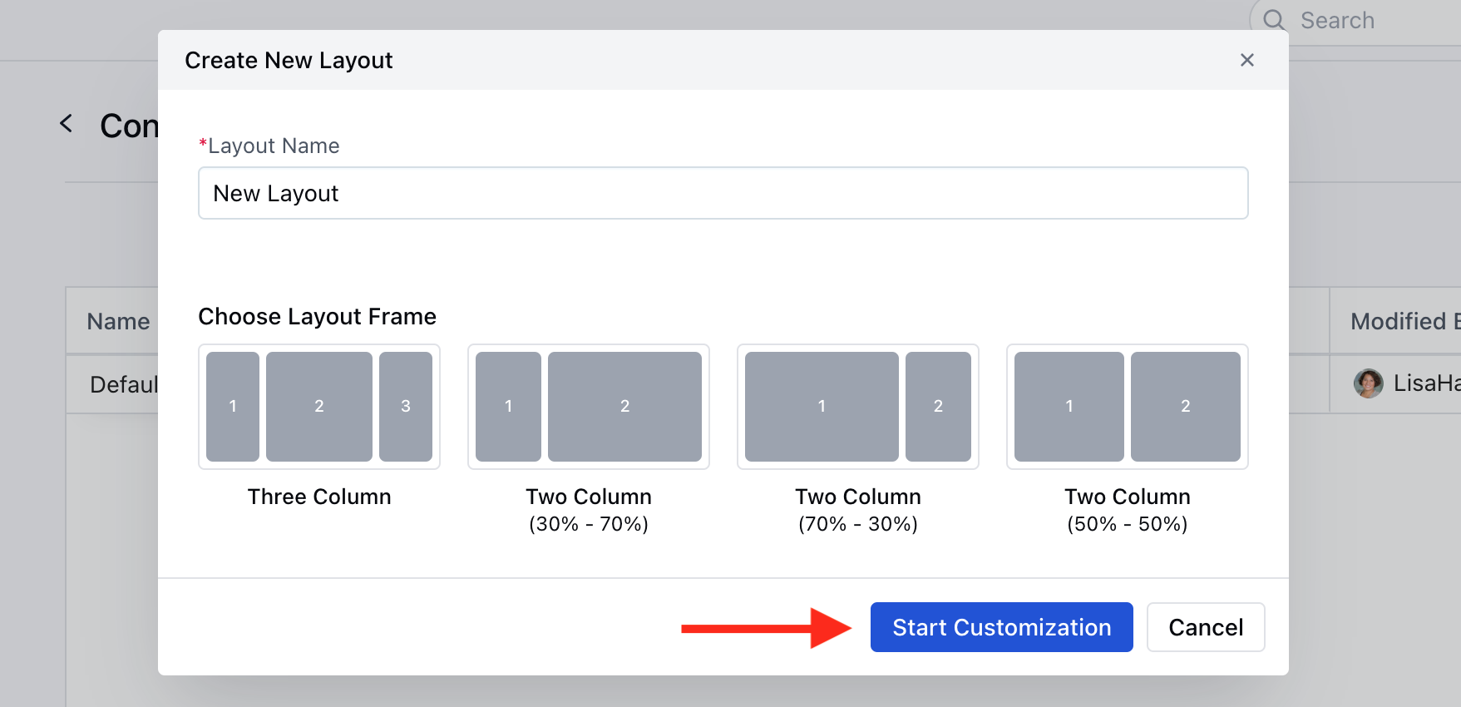Click the Choose Layout Frame heading

317,317
